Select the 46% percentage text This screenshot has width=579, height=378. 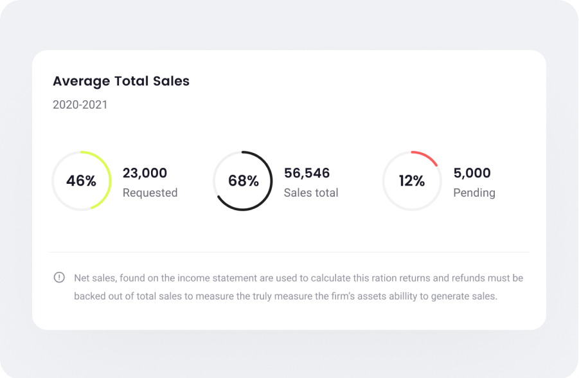tap(81, 181)
